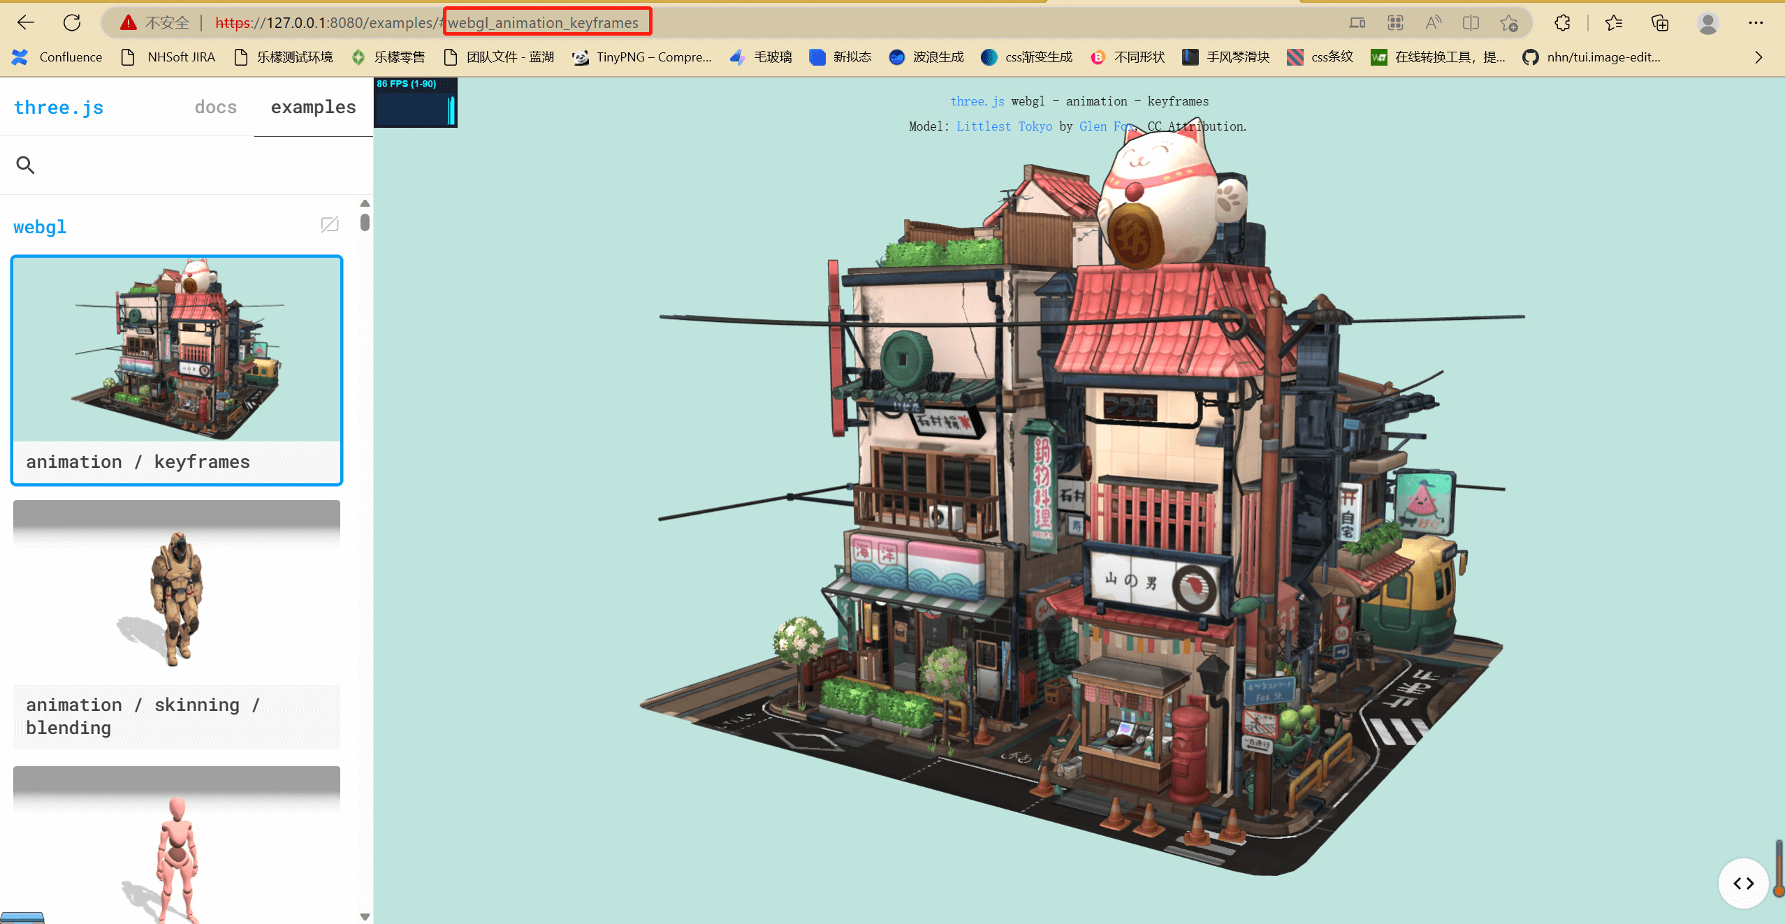Click the sidebar scrollbar up arrow
1785x924 pixels.
365,203
